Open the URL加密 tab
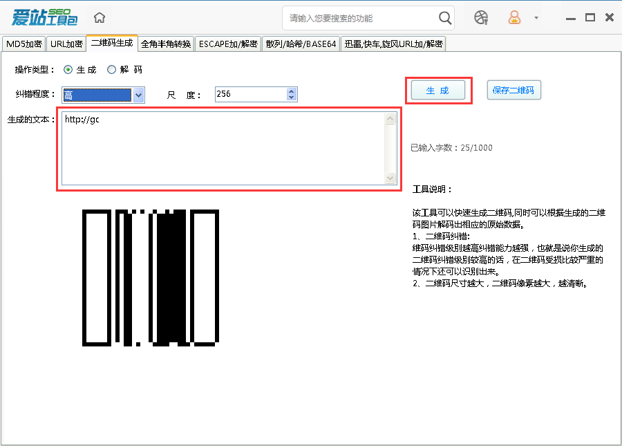Viewport: 622px width, 446px height. pyautogui.click(x=66, y=43)
